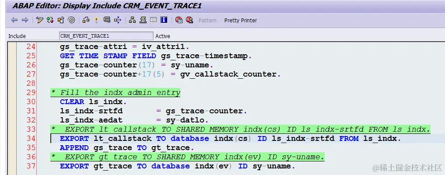Click 'lt_callstack' on line 34
Screen dimensions: 445x175
click(x=123, y=139)
